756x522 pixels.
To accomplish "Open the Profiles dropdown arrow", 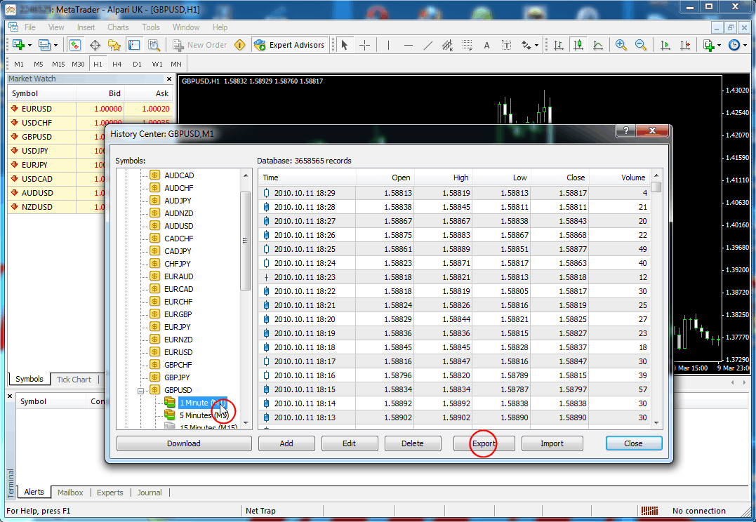I will coord(56,46).
